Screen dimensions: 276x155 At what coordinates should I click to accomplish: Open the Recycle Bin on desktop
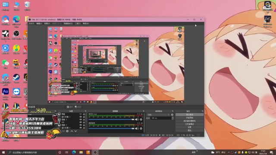(x=27, y=6)
